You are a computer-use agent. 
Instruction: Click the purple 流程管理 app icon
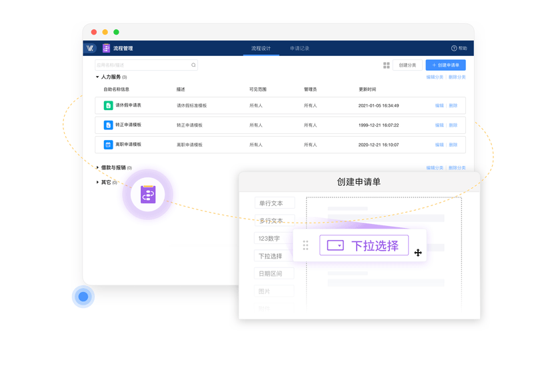point(106,48)
